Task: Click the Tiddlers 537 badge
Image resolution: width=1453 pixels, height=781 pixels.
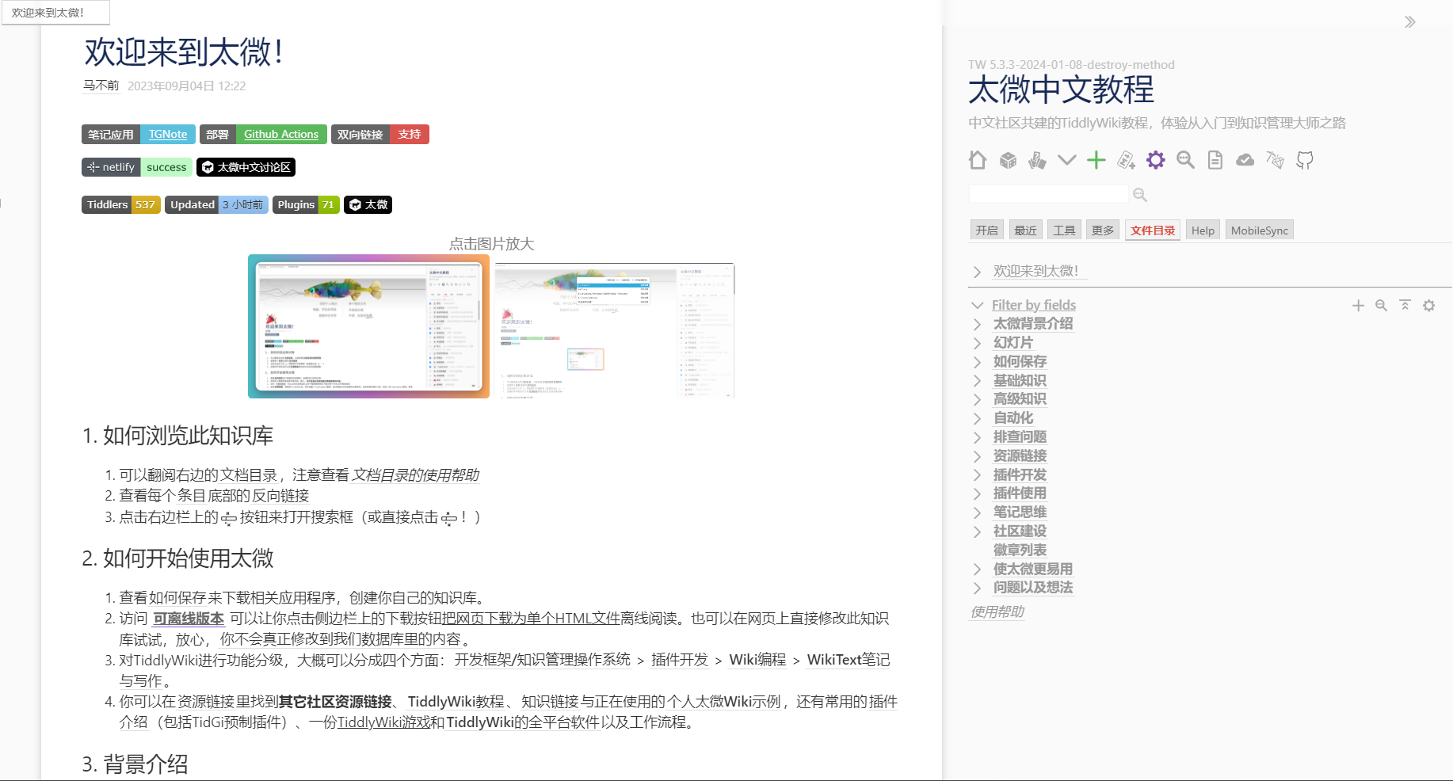Action: (121, 204)
